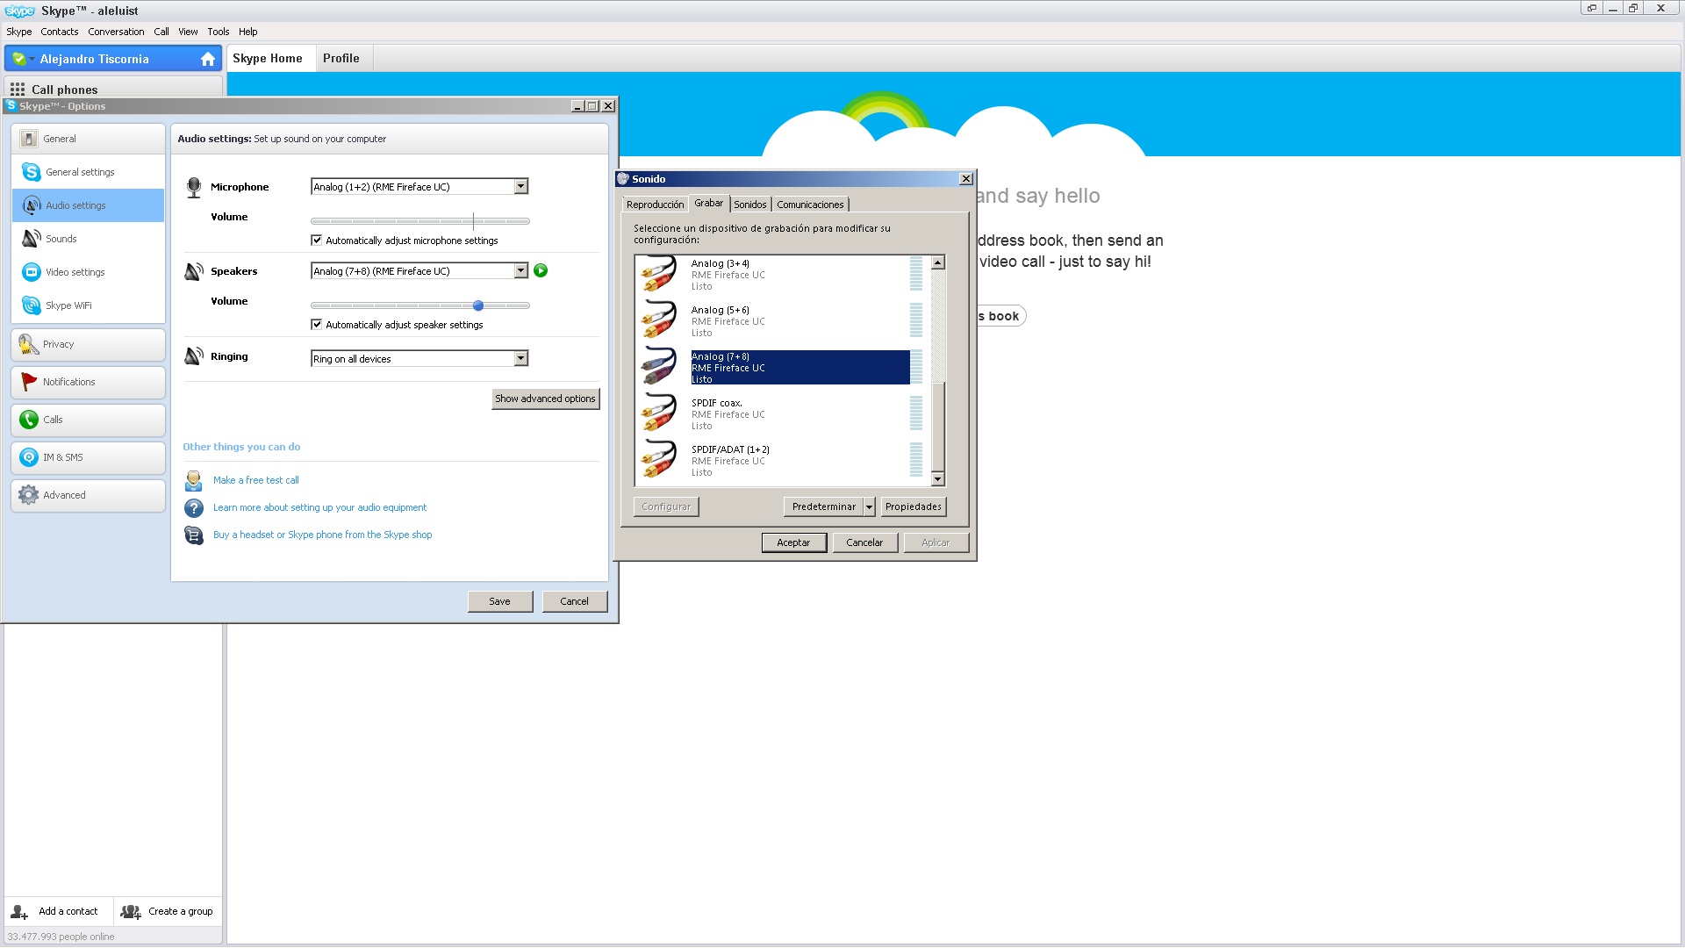Toggle automatically adjust microphone settings
Image resolution: width=1685 pixels, height=948 pixels.
(317, 241)
